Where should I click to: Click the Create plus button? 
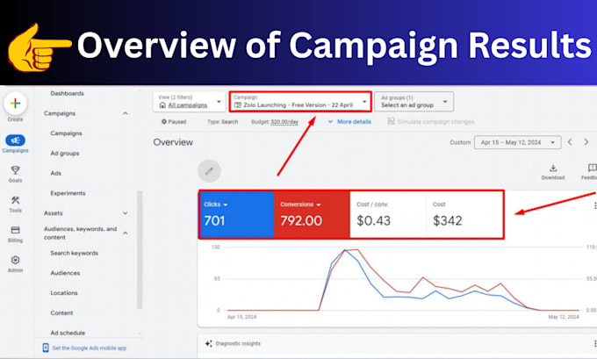(x=15, y=104)
